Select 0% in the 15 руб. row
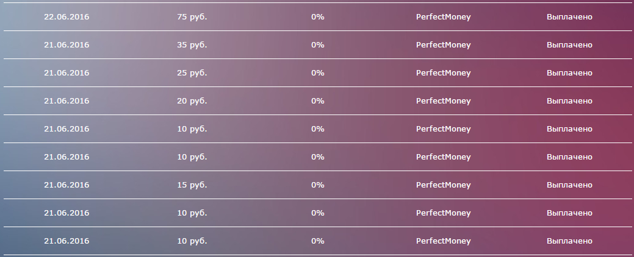 click(x=317, y=185)
